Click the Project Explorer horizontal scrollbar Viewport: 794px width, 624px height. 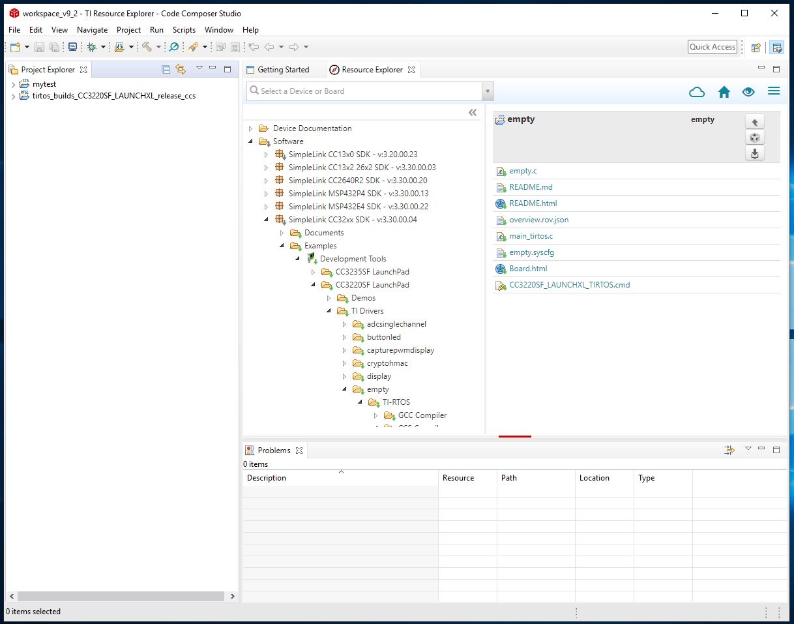tap(121, 596)
